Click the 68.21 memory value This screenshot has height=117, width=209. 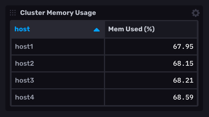(x=183, y=80)
